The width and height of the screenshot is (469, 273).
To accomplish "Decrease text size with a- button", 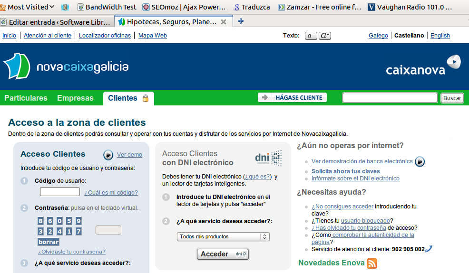I will [x=311, y=36].
